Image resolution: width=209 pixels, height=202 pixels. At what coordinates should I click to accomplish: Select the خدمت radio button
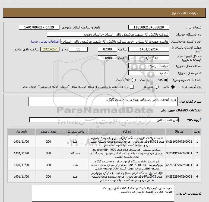tap(152, 80)
